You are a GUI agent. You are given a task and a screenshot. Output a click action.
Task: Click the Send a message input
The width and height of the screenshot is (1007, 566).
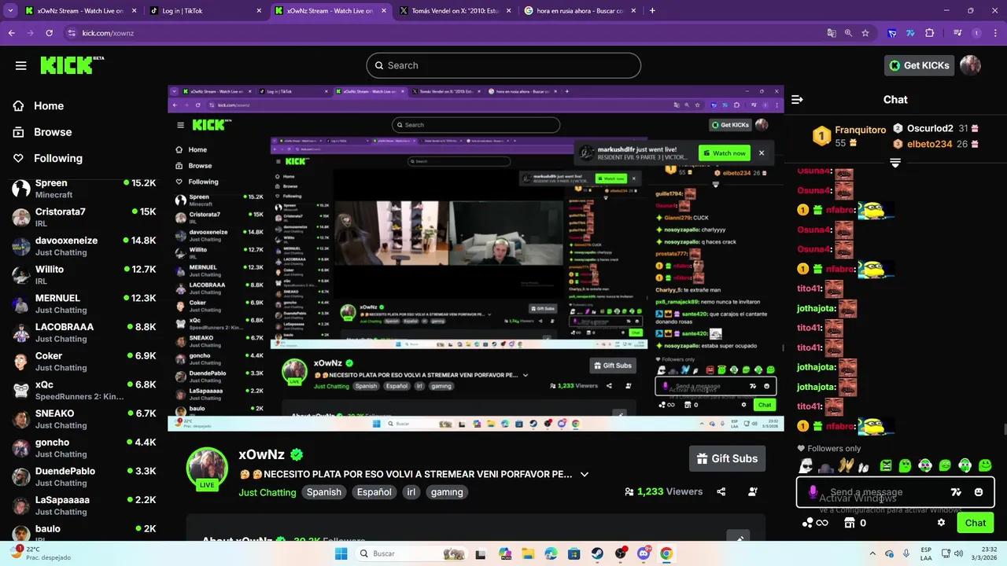(x=895, y=492)
